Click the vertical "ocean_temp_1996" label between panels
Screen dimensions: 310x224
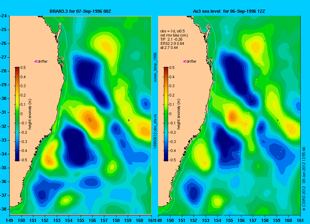coord(155,67)
